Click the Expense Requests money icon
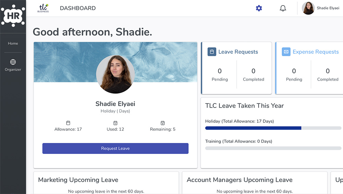Screen dimensions: 343x194 [x=286, y=52]
